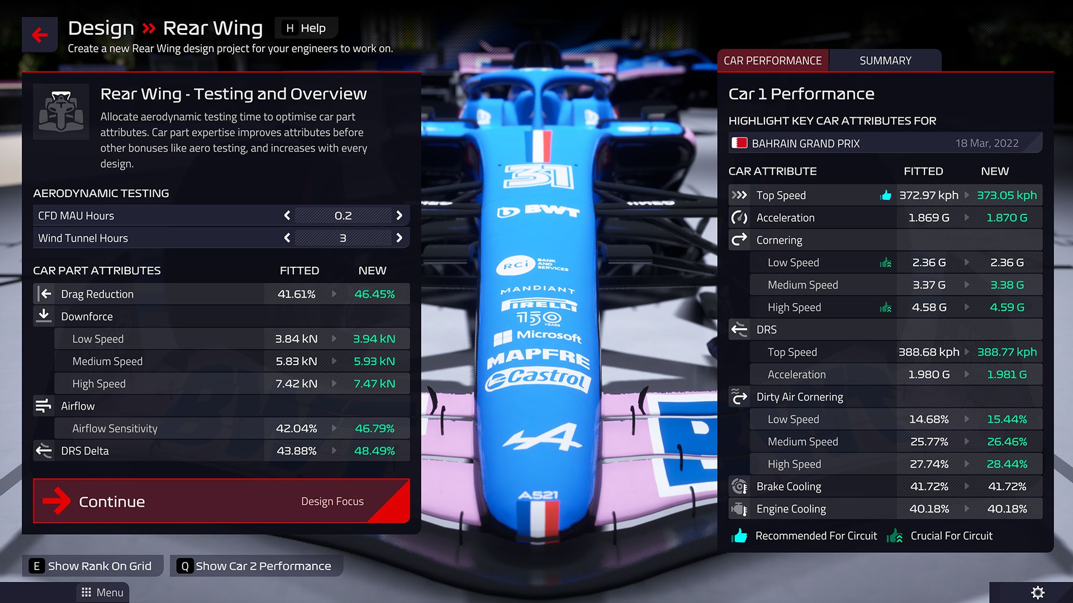Click the Continue button to proceed
This screenshot has width=1073, height=603.
111,501
